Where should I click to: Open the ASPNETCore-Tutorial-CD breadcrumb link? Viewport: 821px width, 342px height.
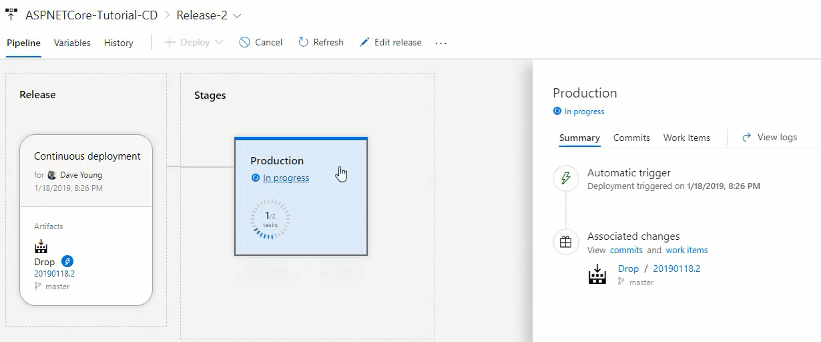(x=91, y=15)
